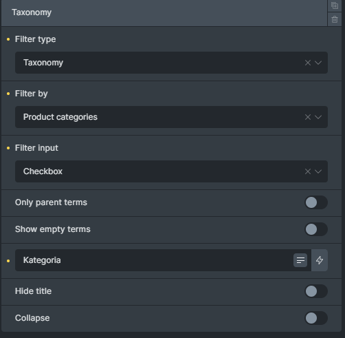Clear the Product categories selection
The height and width of the screenshot is (338, 345).
308,117
